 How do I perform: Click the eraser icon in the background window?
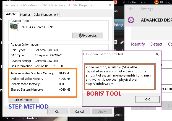pyautogui.click(x=122, y=42)
